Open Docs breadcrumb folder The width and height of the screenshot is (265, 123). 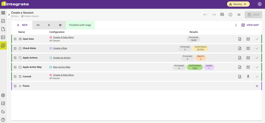click(16, 16)
